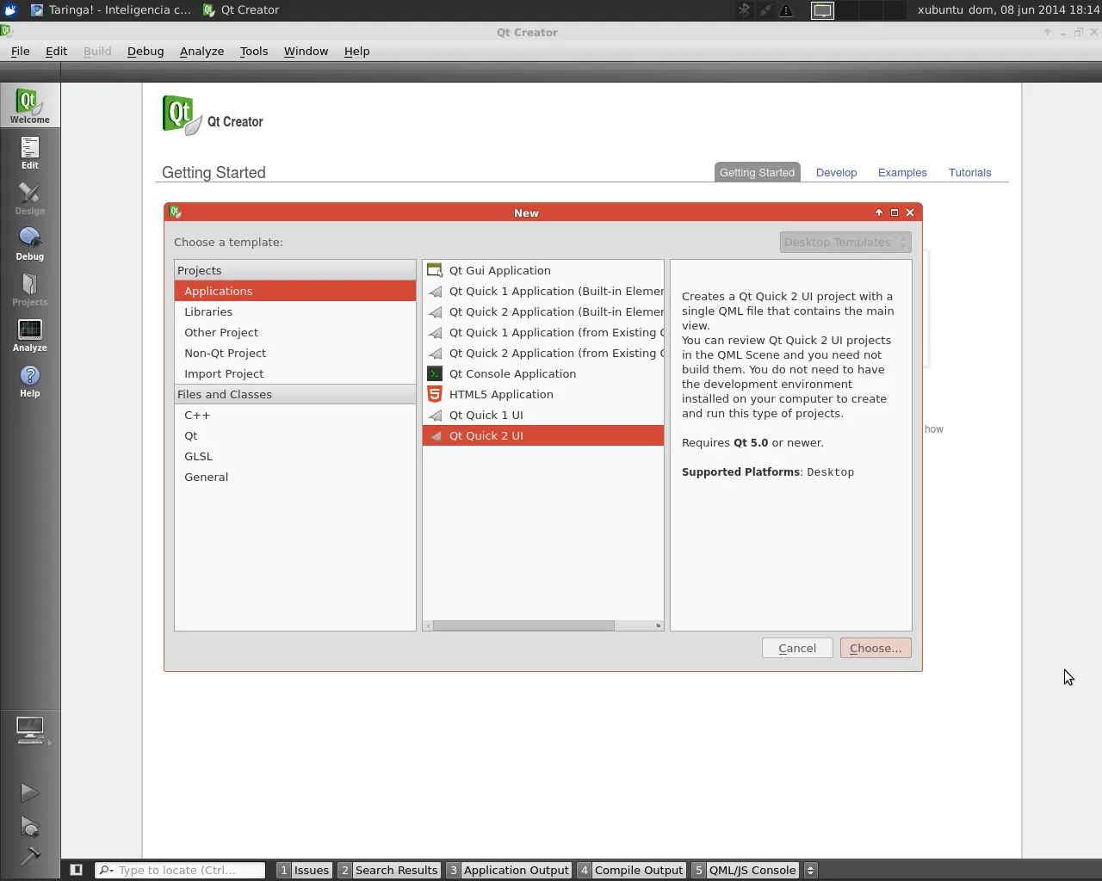Open the Help menu
This screenshot has width=1102, height=881.
(x=356, y=51)
